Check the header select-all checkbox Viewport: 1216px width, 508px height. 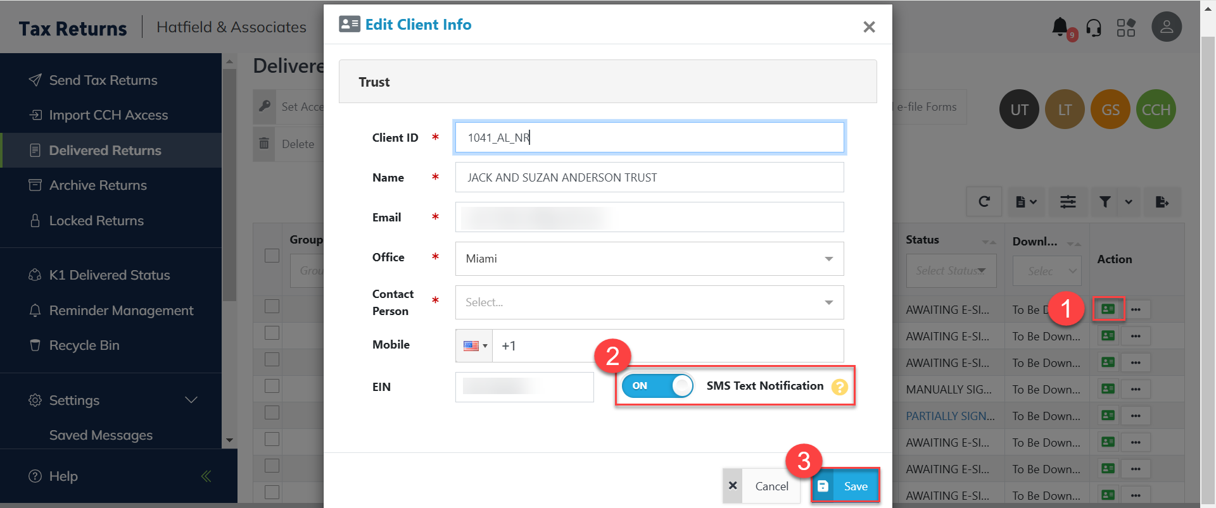click(272, 256)
